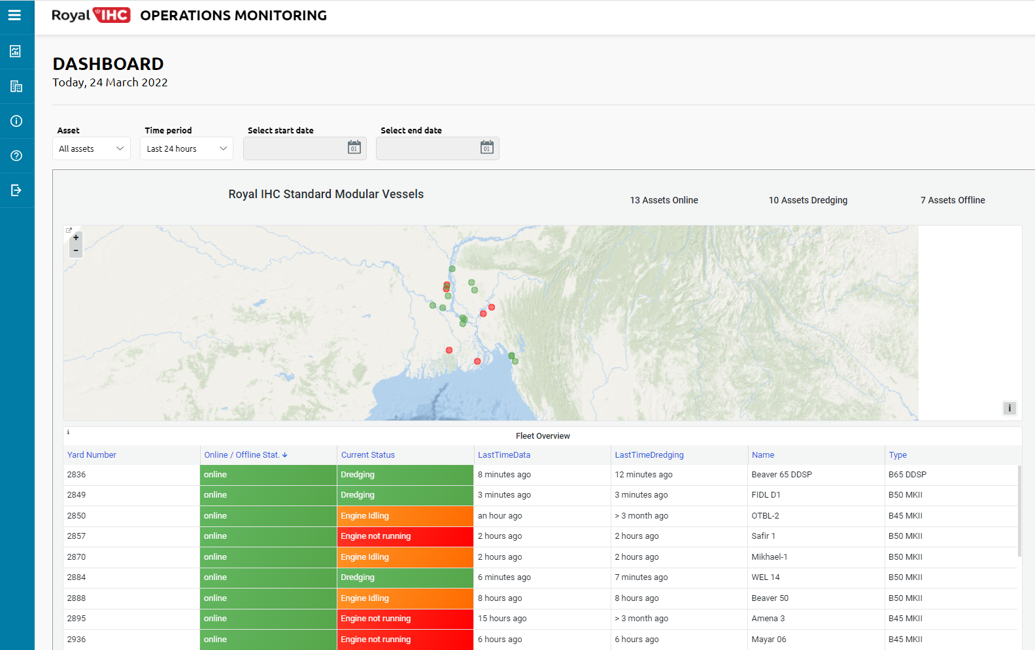This screenshot has width=1035, height=650.
Task: Click the Current Status column header
Action: [x=367, y=455]
